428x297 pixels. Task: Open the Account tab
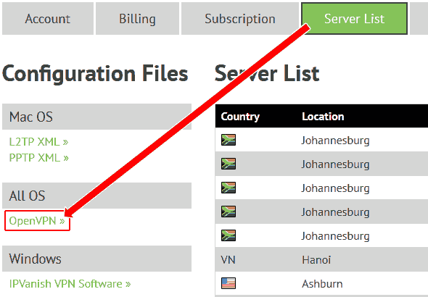pos(48,19)
